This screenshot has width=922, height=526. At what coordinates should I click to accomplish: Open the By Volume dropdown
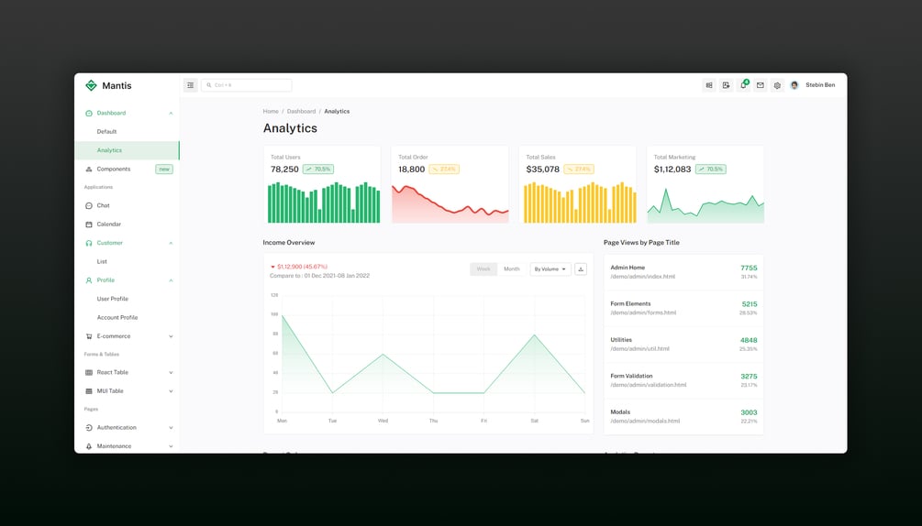[x=550, y=268]
